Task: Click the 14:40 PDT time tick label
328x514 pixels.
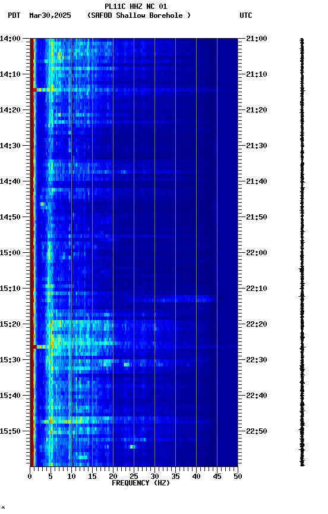Action: 10,181
